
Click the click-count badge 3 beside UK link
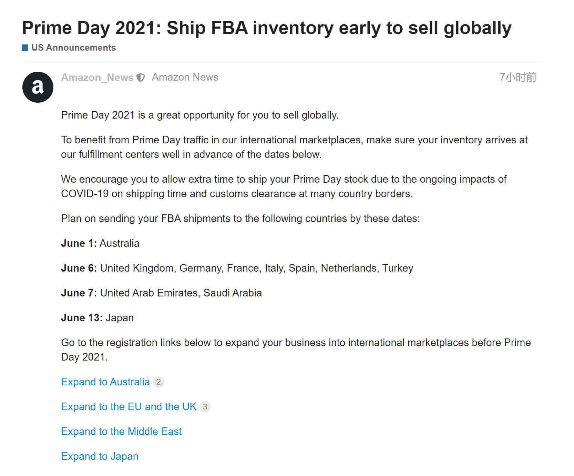tap(205, 407)
